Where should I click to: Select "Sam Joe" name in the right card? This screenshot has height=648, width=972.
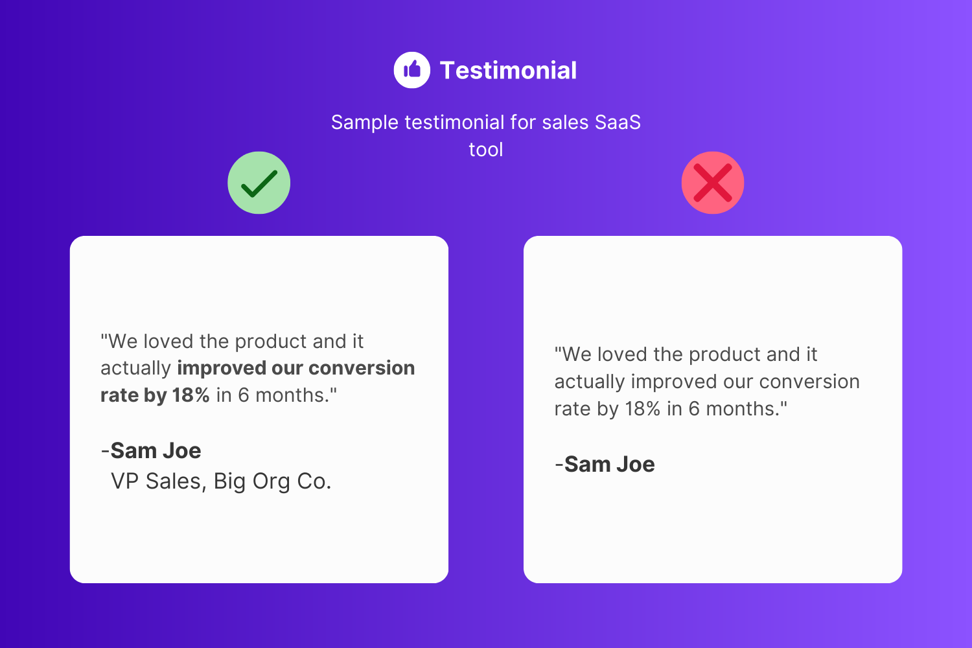(609, 464)
